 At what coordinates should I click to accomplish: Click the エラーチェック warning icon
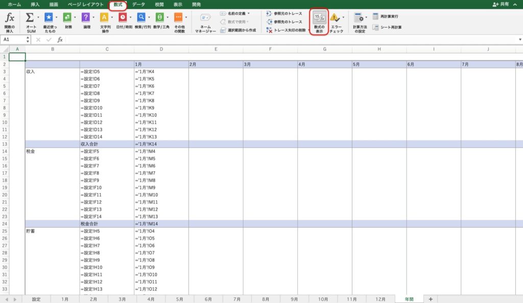pos(335,18)
